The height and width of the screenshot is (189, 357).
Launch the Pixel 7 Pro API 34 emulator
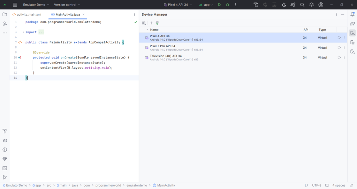click(x=339, y=47)
